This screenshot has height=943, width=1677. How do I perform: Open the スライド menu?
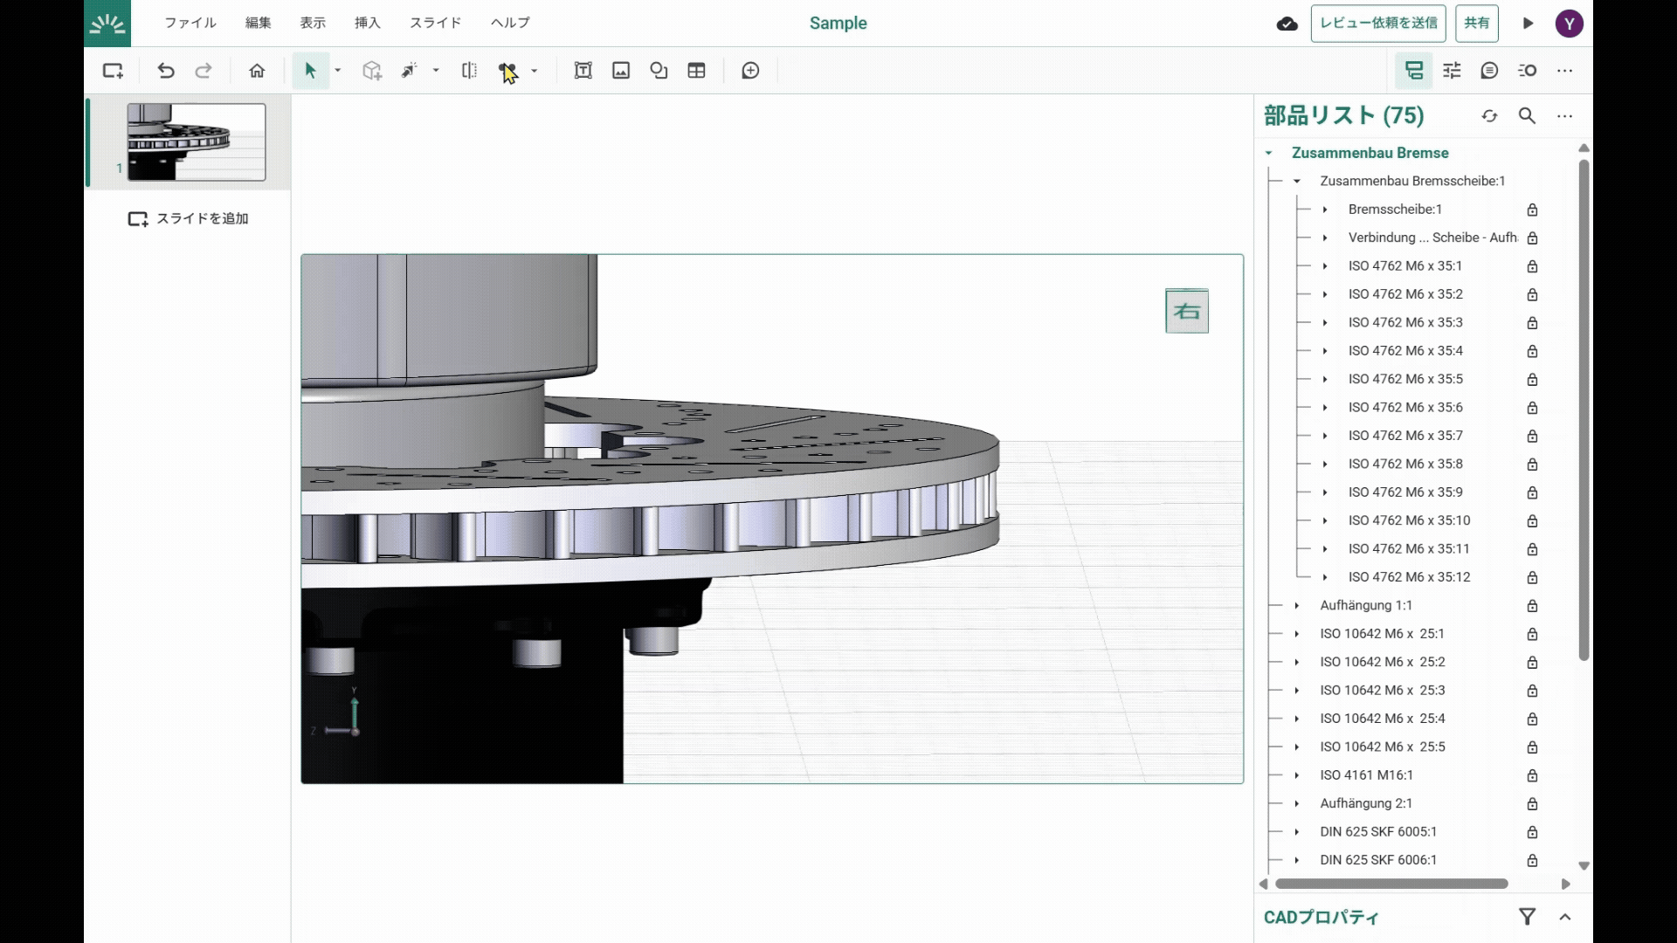pyautogui.click(x=435, y=23)
